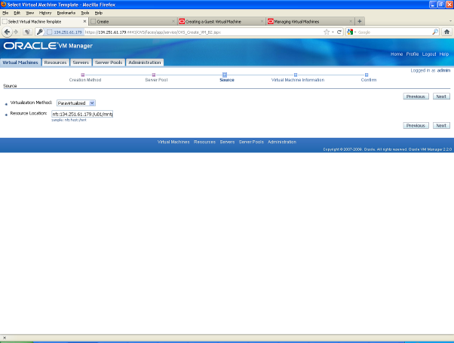Close the status bar with X
The height and width of the screenshot is (343, 454).
tap(5, 338)
